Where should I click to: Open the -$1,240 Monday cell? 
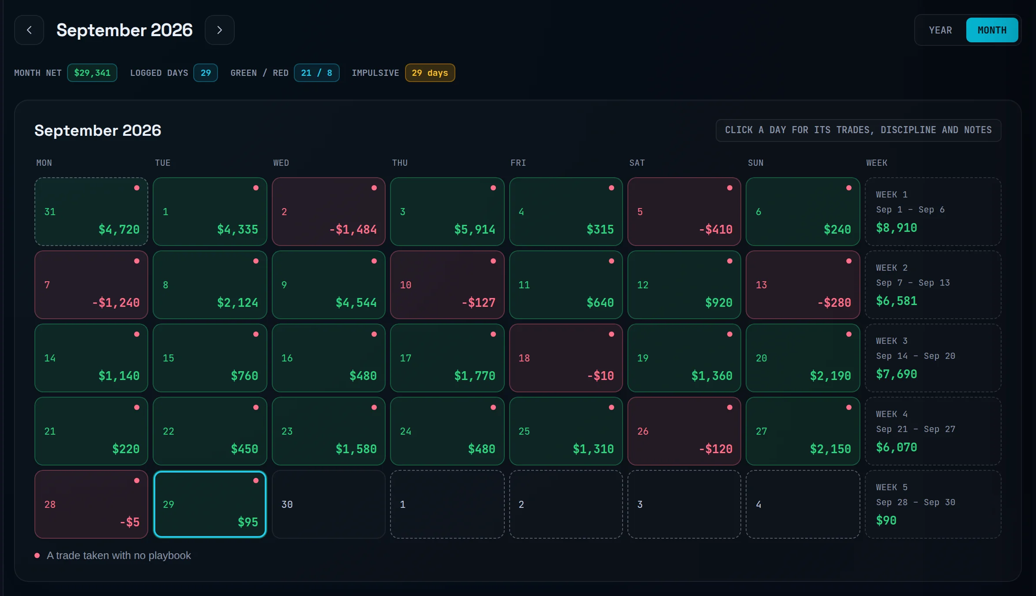click(x=91, y=285)
